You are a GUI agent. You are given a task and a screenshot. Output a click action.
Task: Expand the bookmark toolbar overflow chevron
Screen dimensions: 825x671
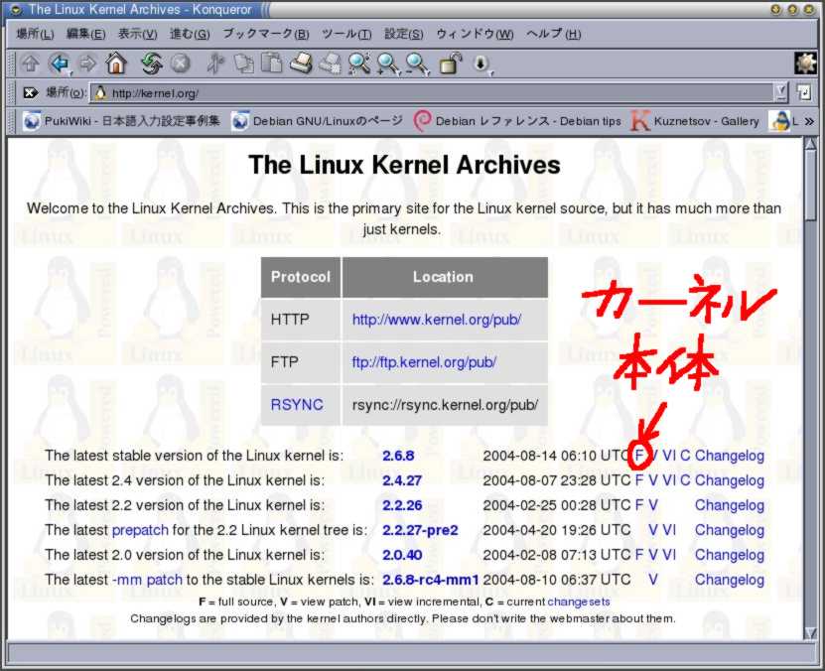[808, 121]
